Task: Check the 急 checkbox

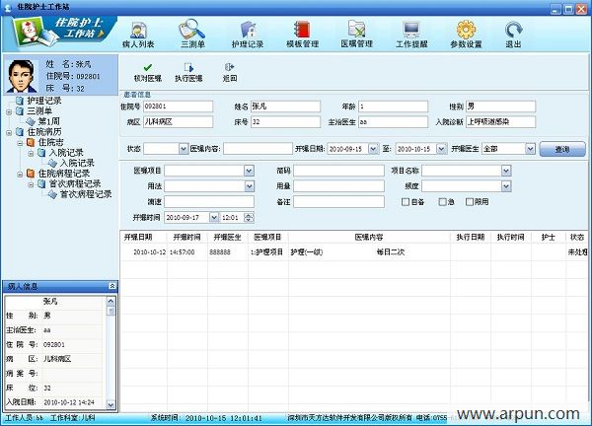Action: tap(442, 202)
